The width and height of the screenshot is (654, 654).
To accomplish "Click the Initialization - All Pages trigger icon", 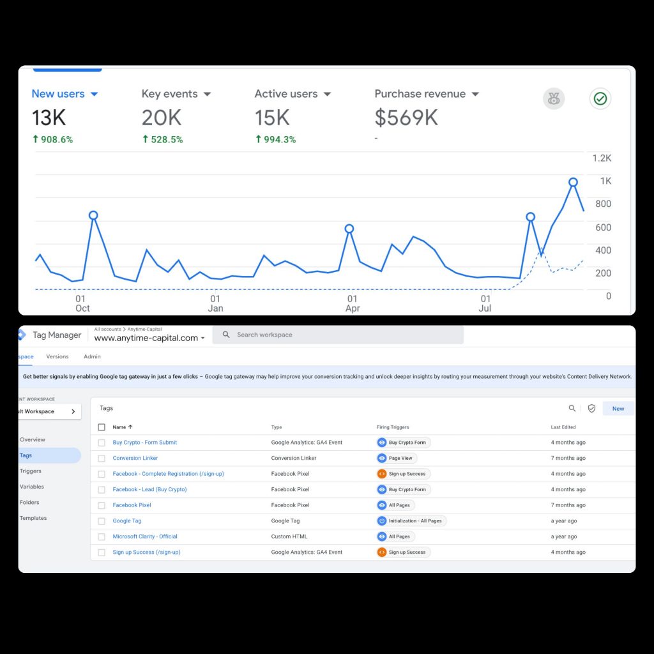I will click(382, 521).
